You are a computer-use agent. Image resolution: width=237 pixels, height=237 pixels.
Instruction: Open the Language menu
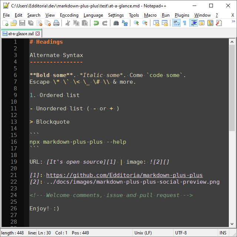coord(93,15)
